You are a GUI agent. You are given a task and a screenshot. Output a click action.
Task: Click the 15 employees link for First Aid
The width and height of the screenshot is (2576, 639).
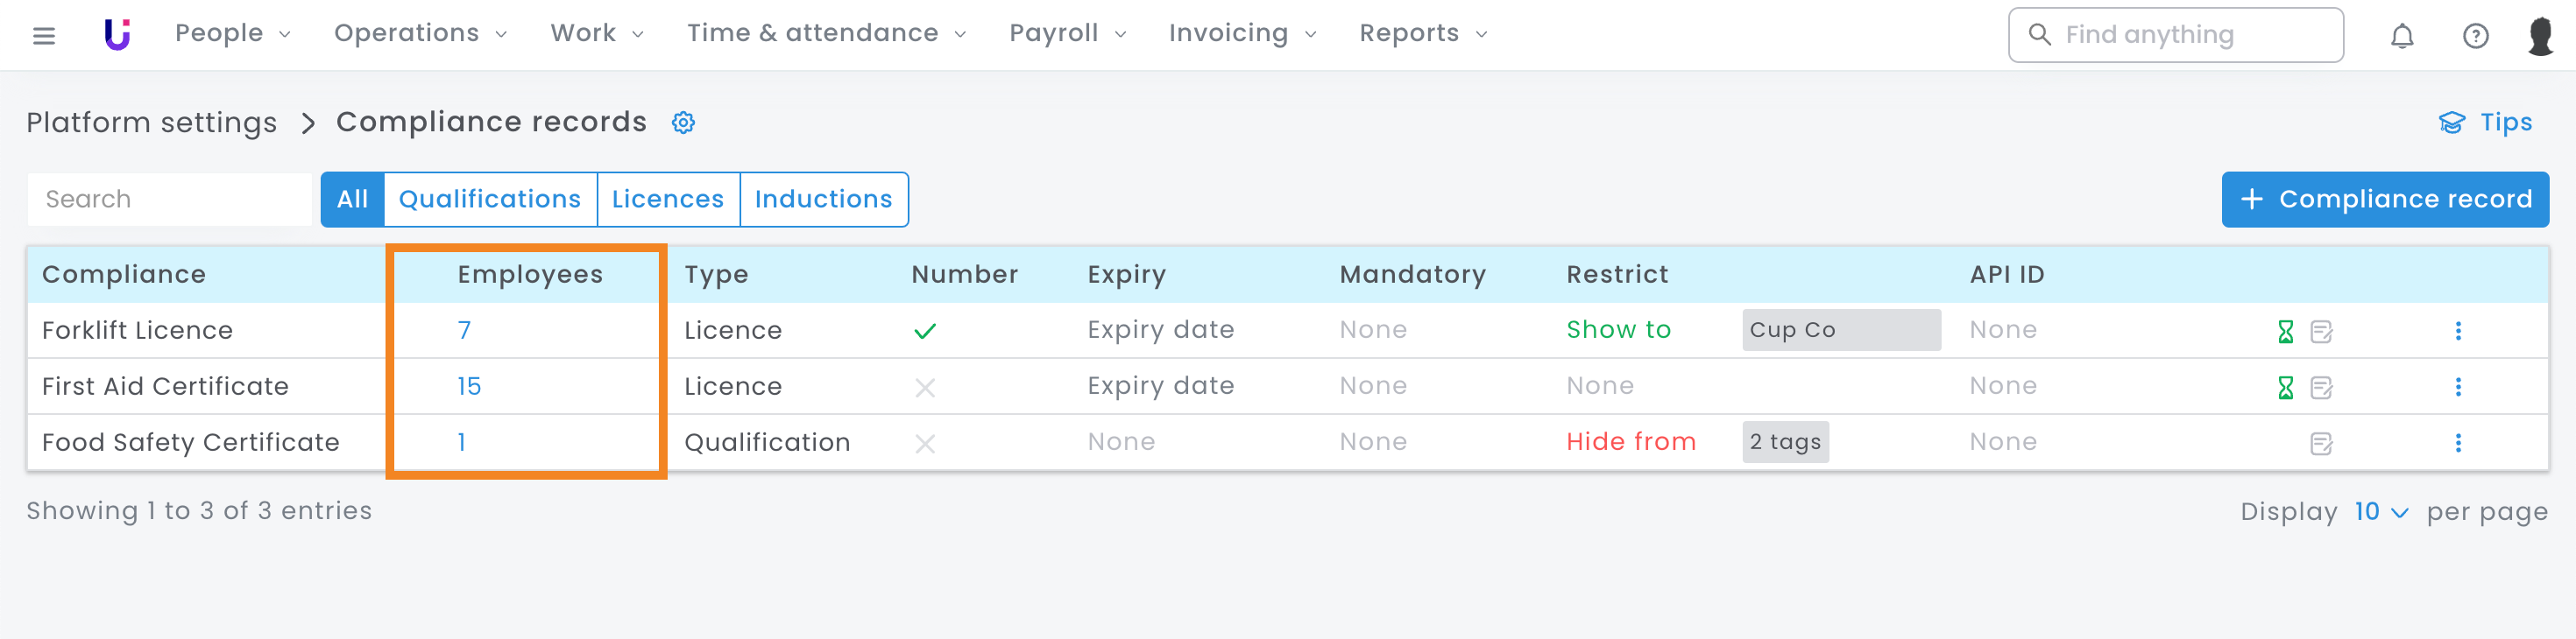469,386
